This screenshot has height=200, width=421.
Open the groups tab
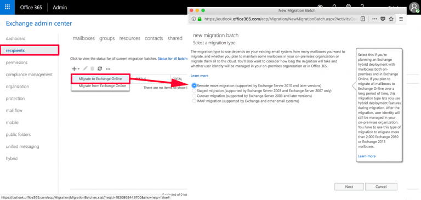[107, 38]
